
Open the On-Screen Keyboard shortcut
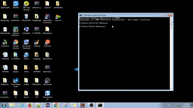[26, 44]
